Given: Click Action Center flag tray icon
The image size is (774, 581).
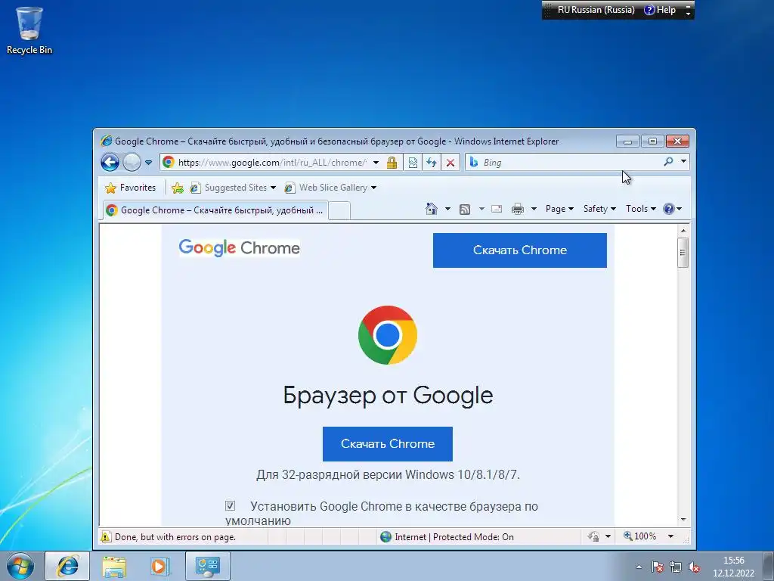Looking at the screenshot, I should (x=657, y=567).
